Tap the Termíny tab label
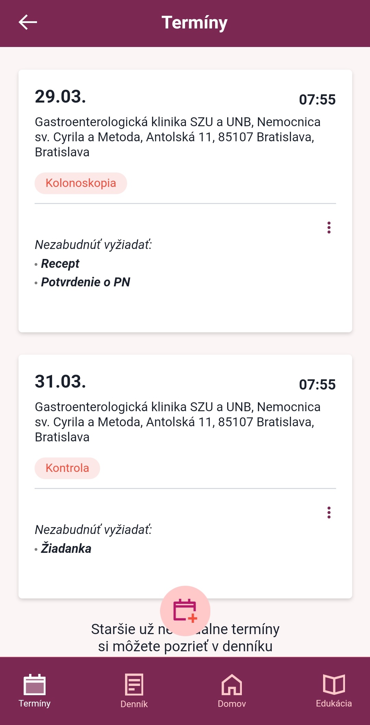This screenshot has width=370, height=725. pyautogui.click(x=34, y=703)
